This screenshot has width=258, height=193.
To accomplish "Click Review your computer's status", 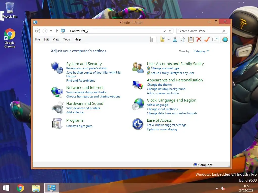I will coord(87,68).
